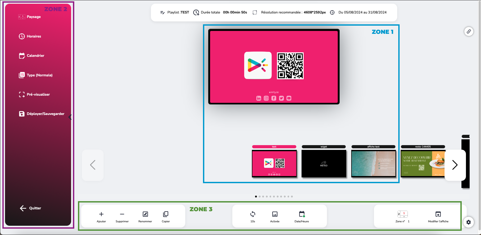Click the Calendrier calendar icon in sidebar
481x235 pixels.
point(22,56)
